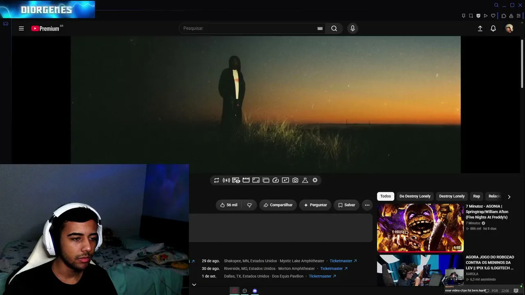Toggle the volume boost enhancer icon

tap(226, 180)
